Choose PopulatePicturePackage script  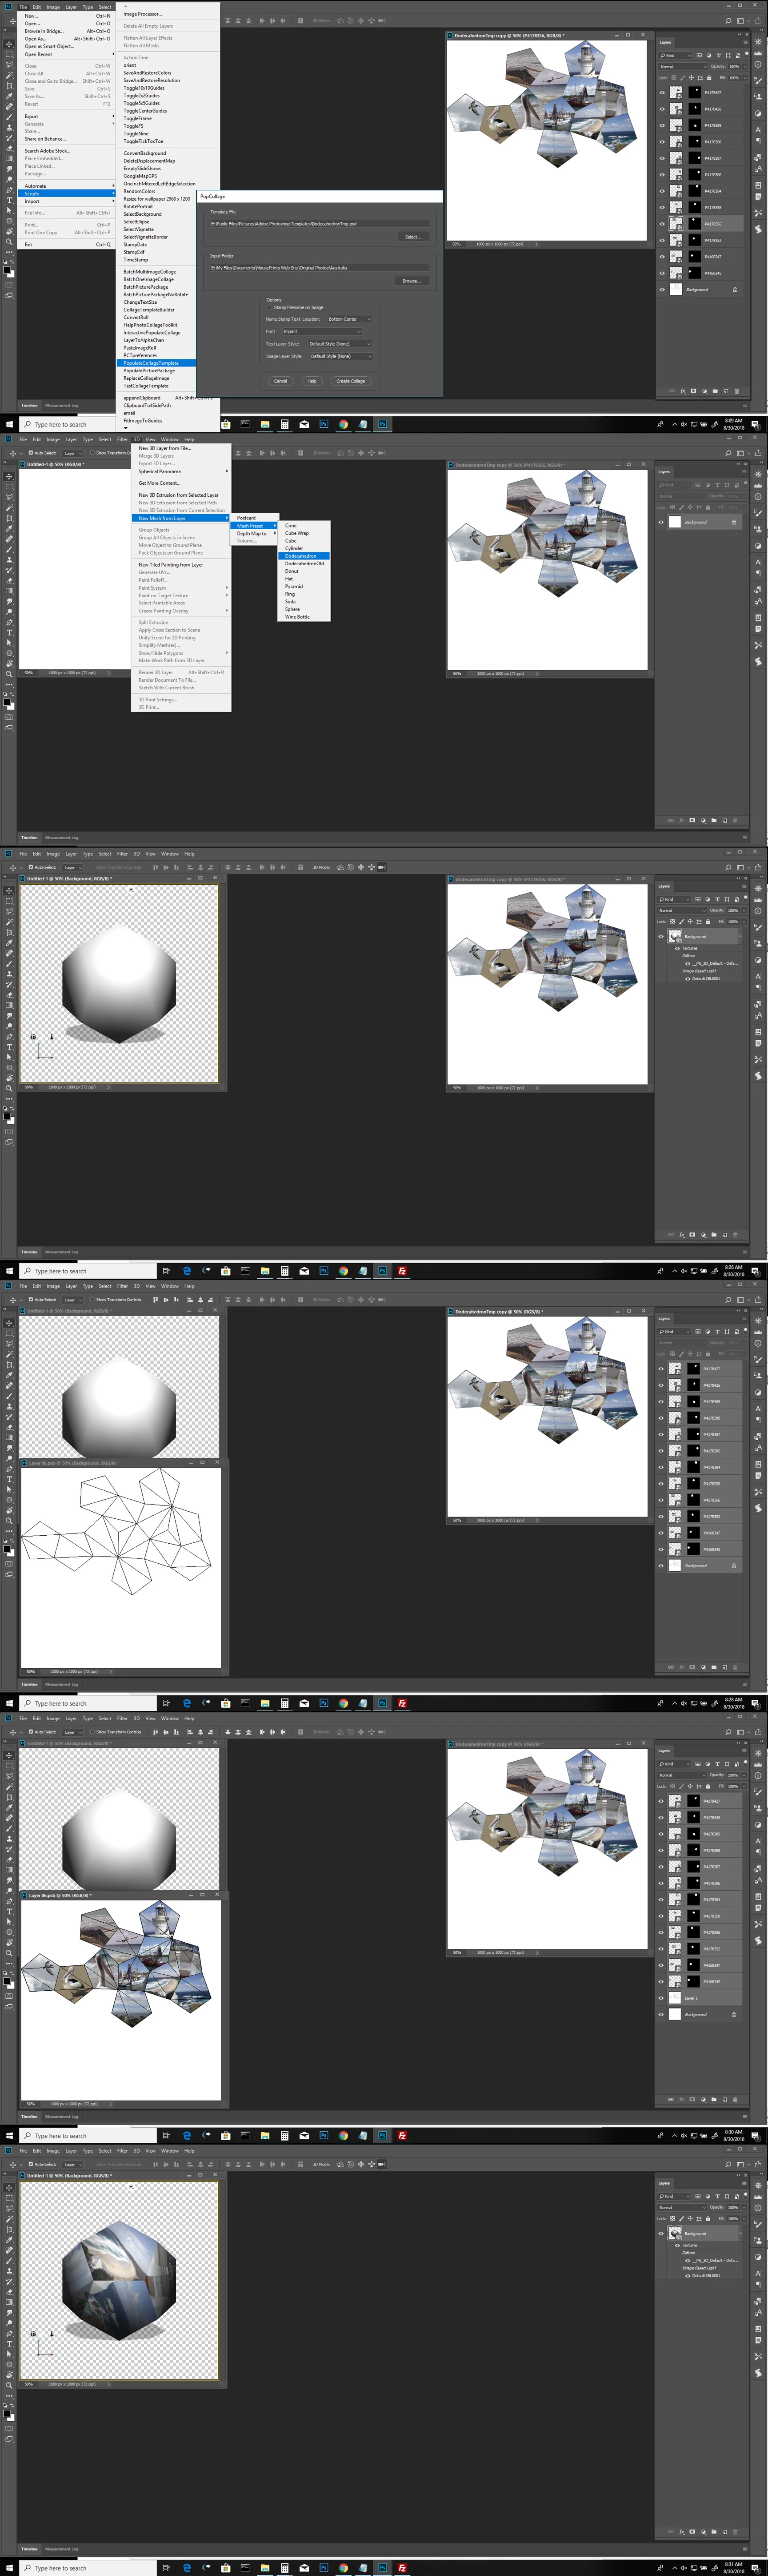point(158,371)
